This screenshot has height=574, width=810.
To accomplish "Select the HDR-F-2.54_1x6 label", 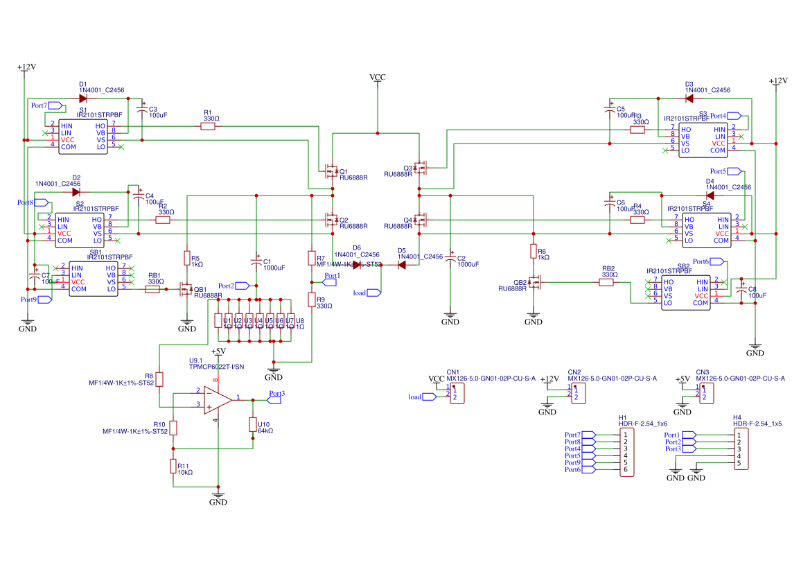I will pos(643,424).
